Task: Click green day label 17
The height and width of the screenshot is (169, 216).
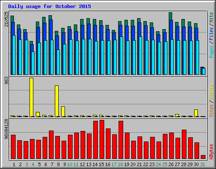Action: 114,164
